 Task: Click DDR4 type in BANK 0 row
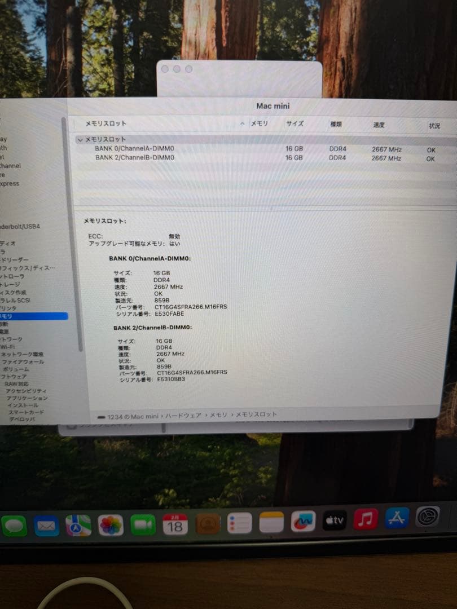pyautogui.click(x=338, y=149)
